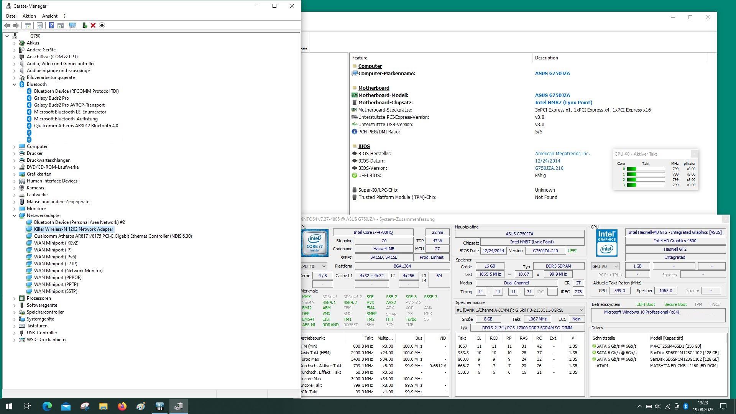Click the Intel HD Graphics 4600 field
Screen dimensions: 736x414
click(x=675, y=241)
